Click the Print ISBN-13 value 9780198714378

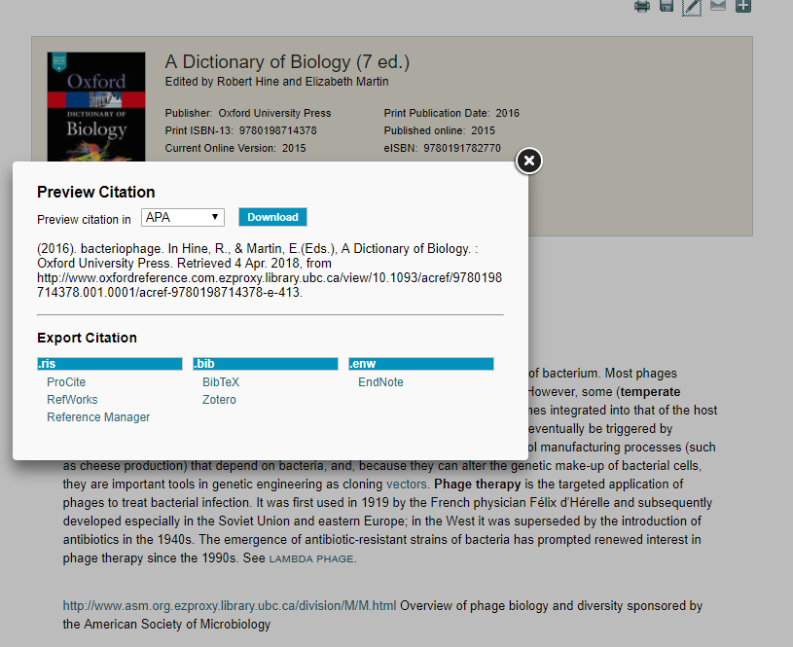277,130
